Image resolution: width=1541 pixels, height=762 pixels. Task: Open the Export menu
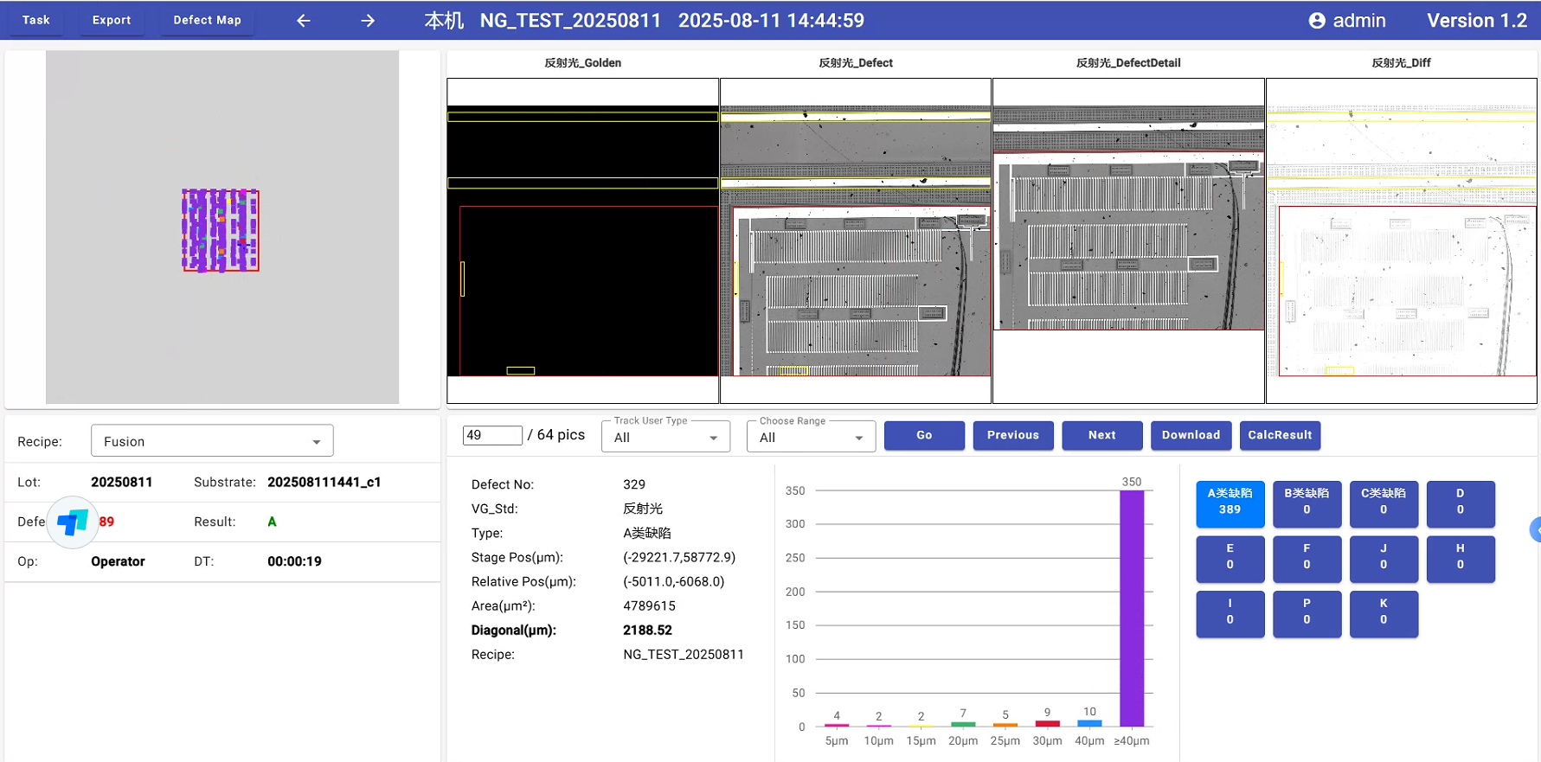[112, 20]
